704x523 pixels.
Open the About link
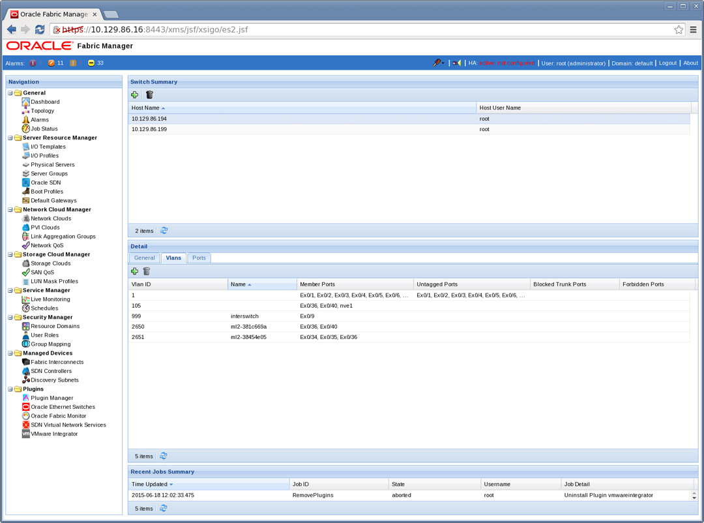[x=690, y=63]
